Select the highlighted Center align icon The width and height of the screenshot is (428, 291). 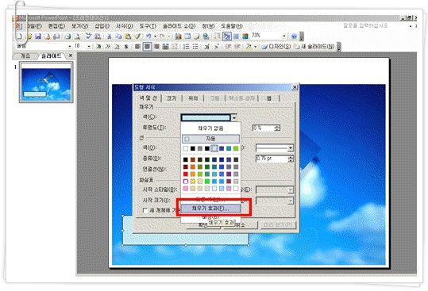click(147, 47)
